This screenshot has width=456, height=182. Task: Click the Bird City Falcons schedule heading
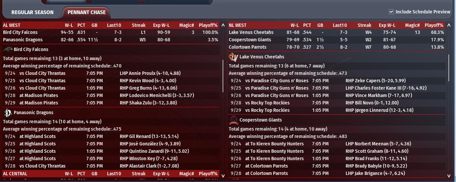tap(31, 50)
